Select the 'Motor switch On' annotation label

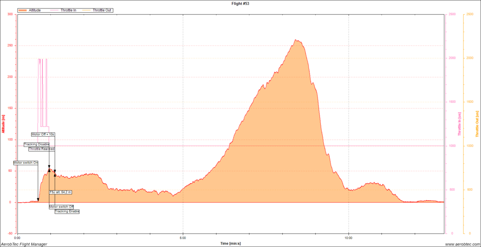pos(26,162)
